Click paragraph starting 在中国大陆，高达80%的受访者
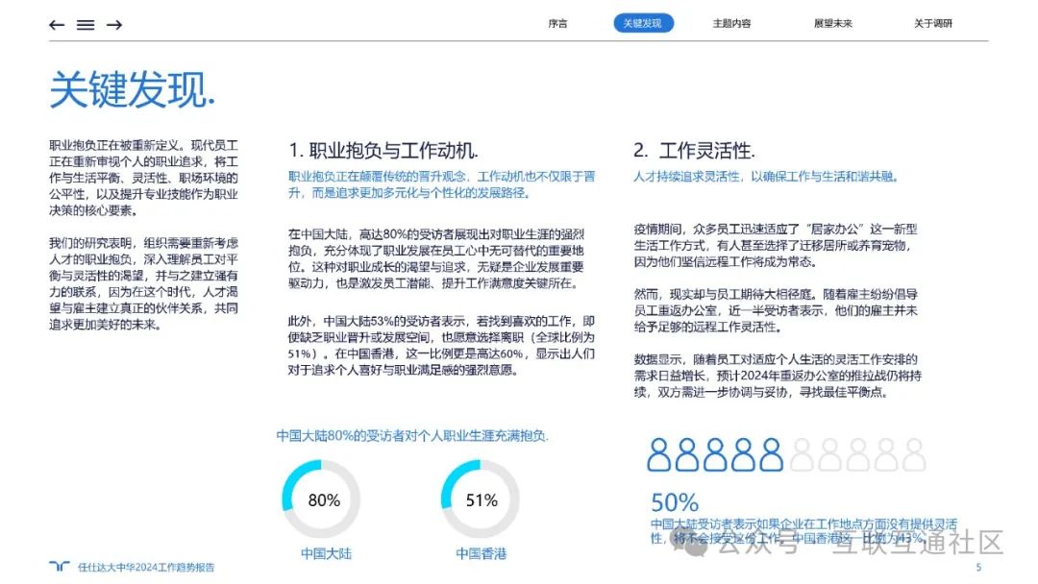Viewport: 1038px width, 584px height. coord(437,258)
